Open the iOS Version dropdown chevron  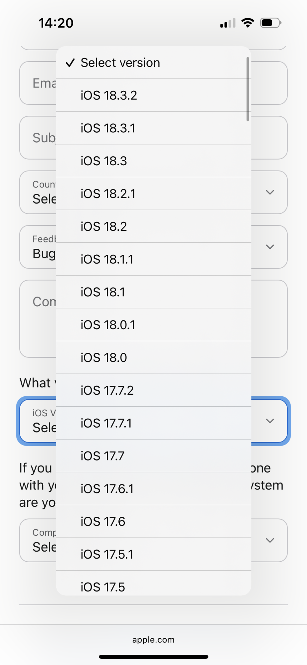tap(270, 421)
